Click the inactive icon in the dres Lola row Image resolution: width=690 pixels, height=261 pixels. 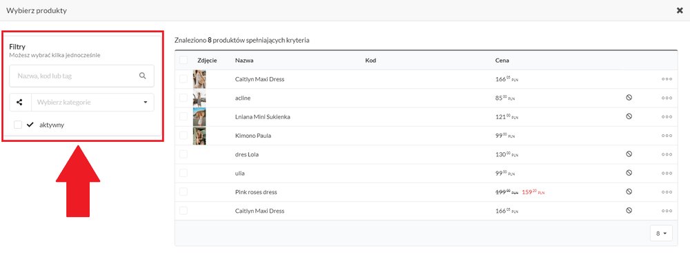click(629, 154)
